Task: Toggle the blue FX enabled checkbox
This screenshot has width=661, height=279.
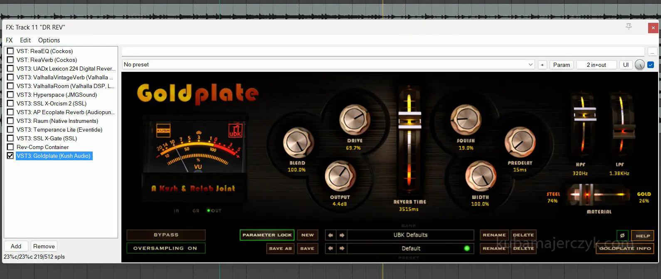Action: pos(651,65)
